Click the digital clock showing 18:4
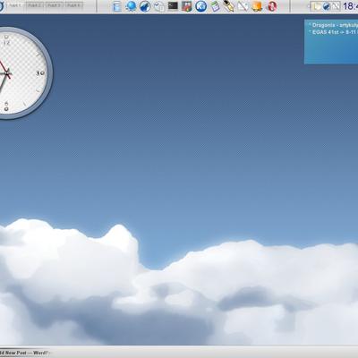Screen dimensions: 358x358 click(x=350, y=6)
